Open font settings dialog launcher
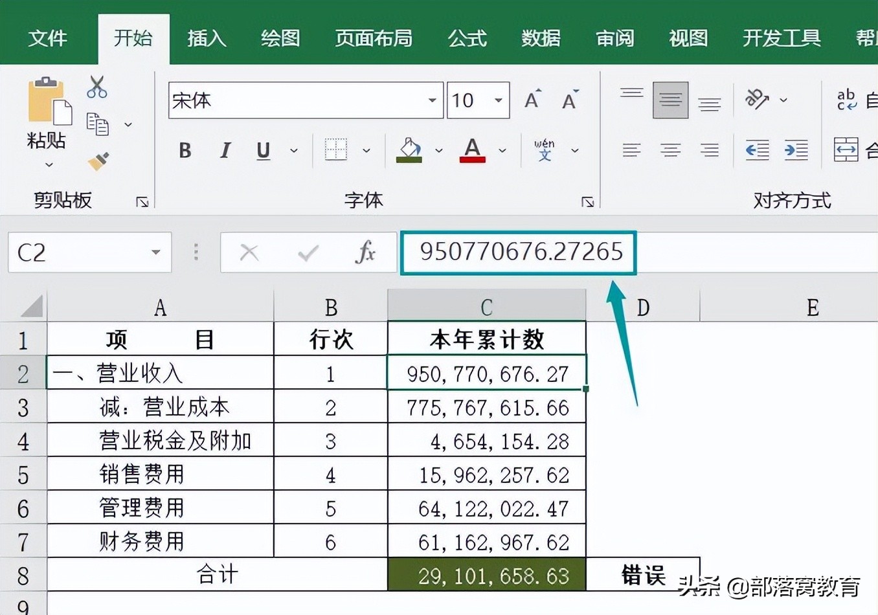 pos(587,203)
